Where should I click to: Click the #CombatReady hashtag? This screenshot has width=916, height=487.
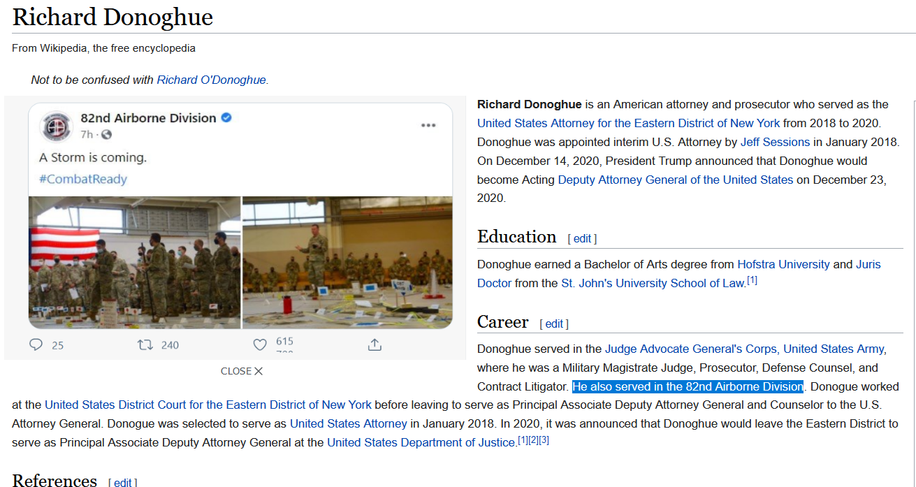pyautogui.click(x=83, y=179)
